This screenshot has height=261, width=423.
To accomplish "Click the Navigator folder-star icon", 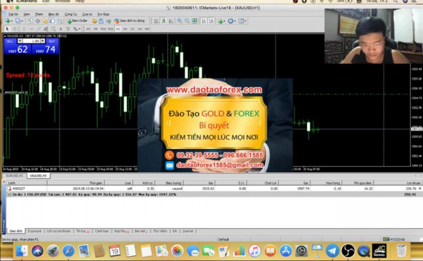I will [45, 21].
